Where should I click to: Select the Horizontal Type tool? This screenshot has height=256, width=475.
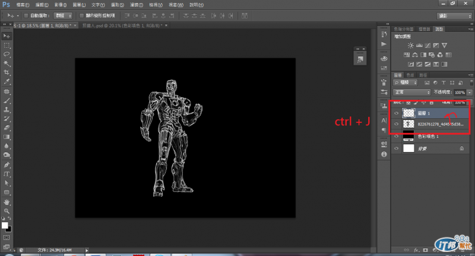(x=7, y=174)
